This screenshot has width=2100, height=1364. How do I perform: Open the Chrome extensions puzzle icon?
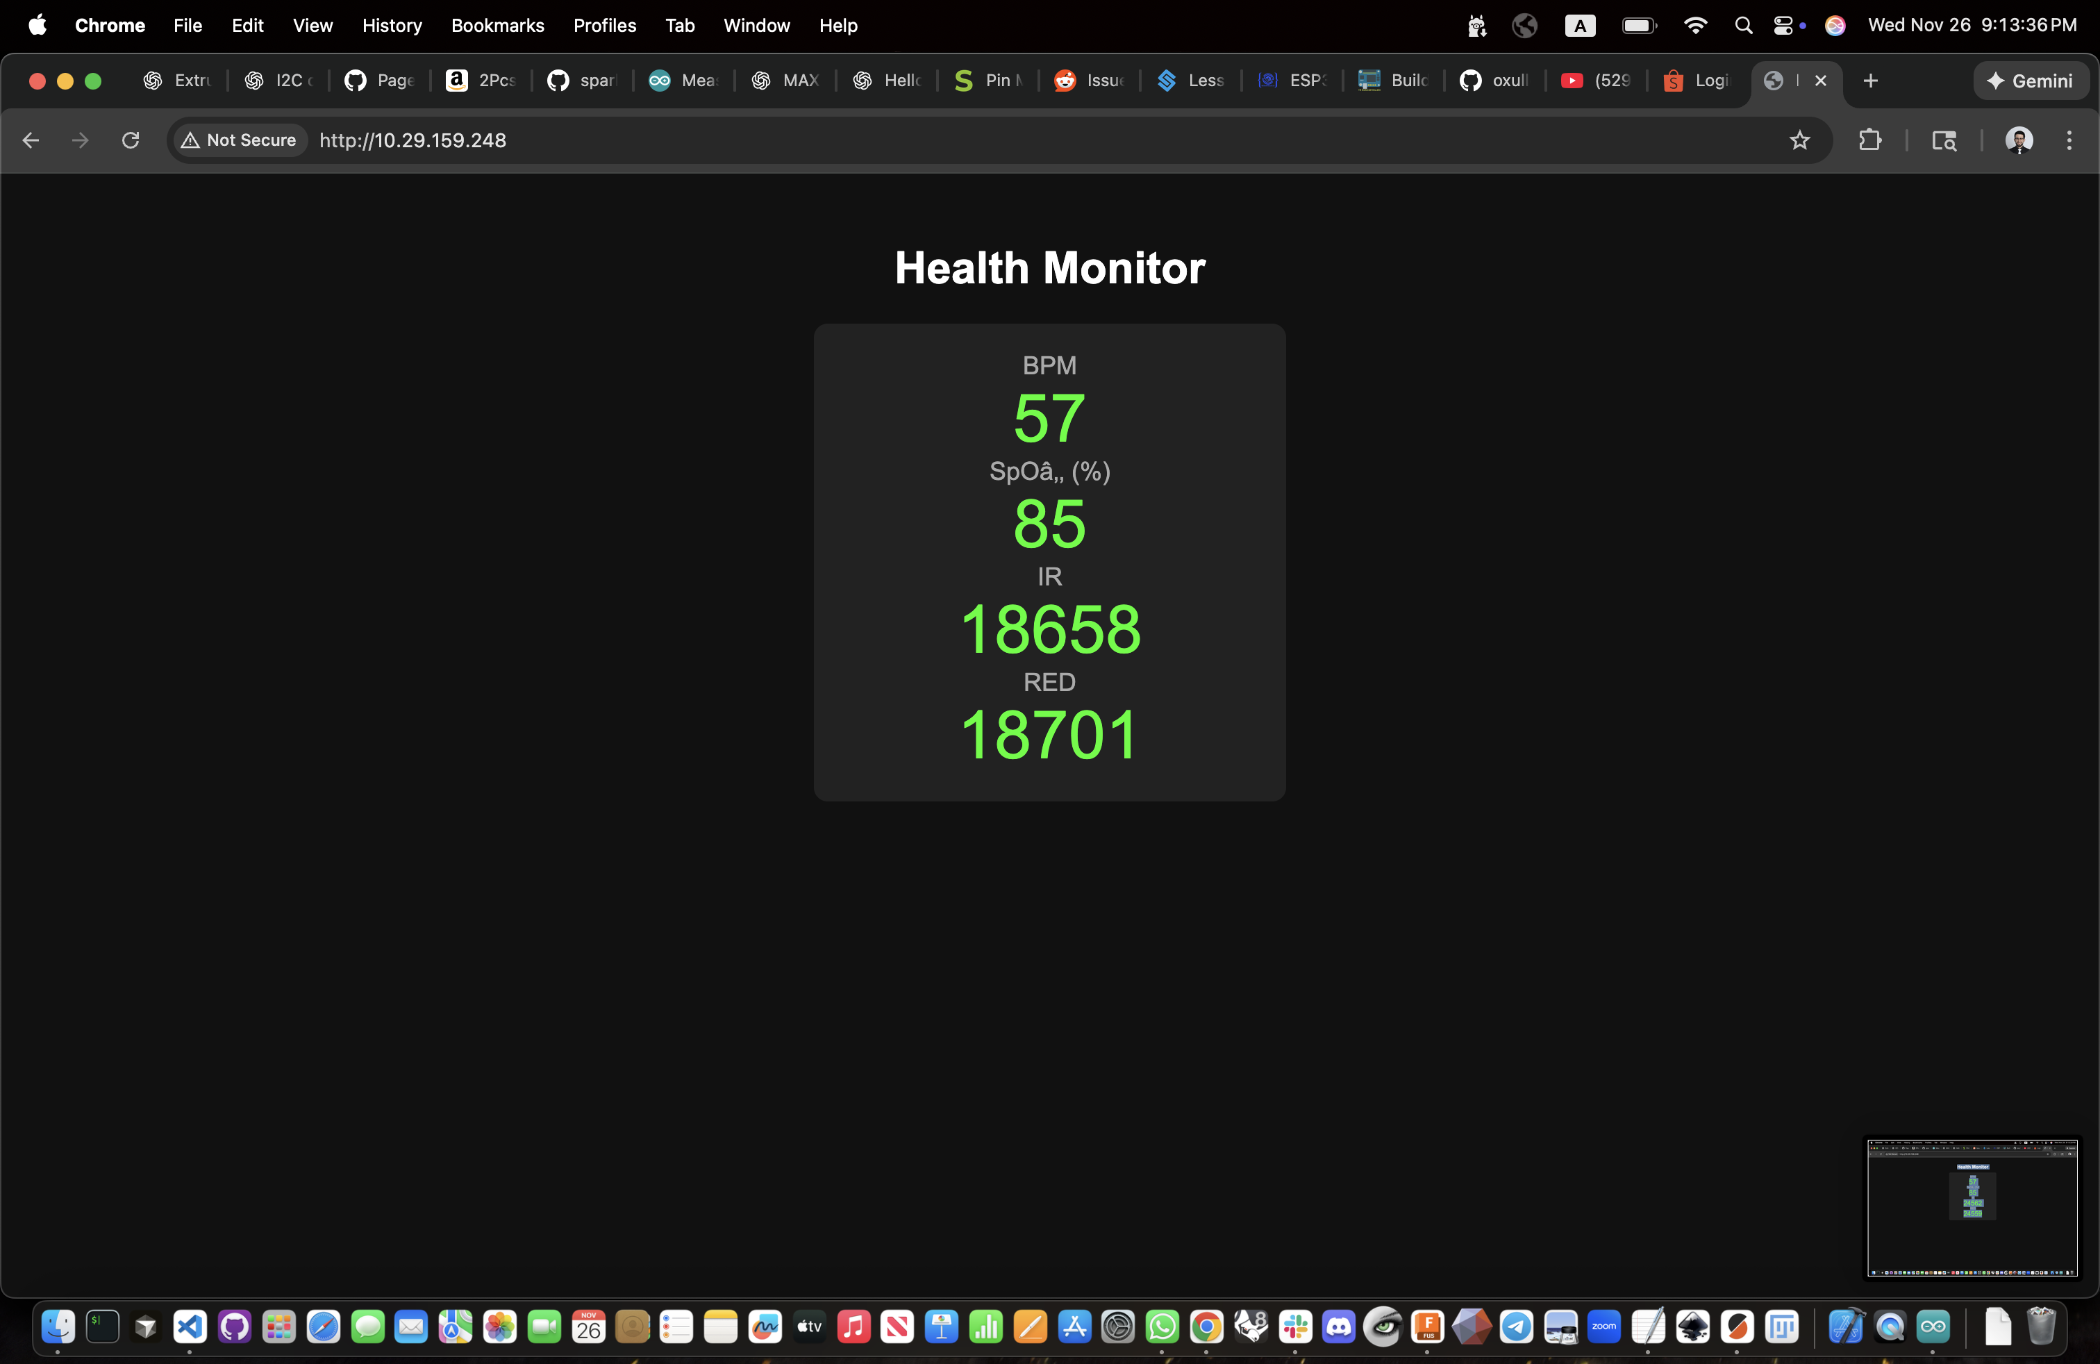(1872, 140)
